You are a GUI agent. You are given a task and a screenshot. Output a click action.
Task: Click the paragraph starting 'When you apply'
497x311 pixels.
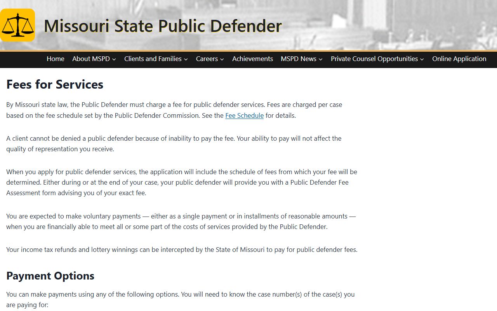click(182, 182)
